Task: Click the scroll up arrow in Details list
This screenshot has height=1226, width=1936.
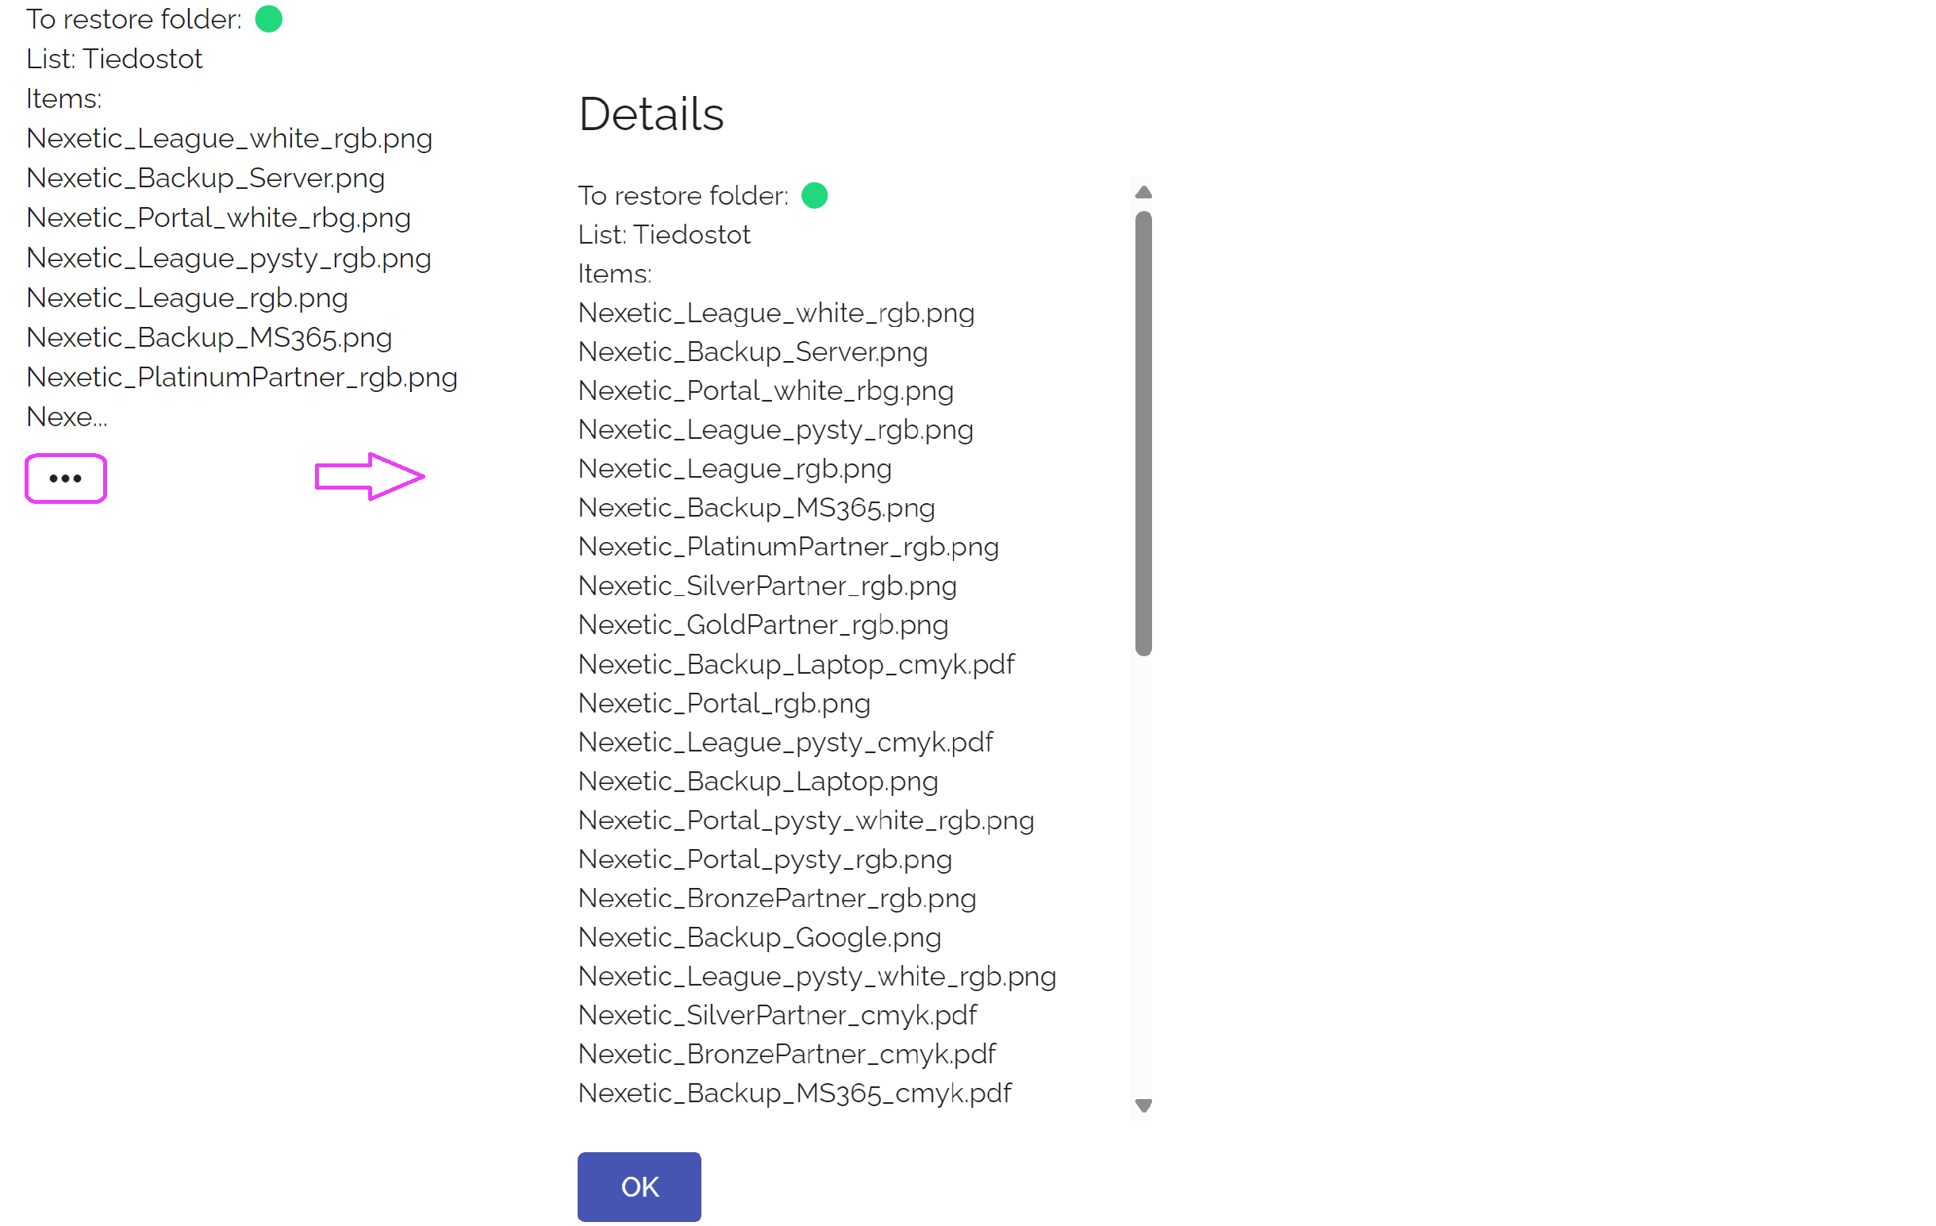Action: [1143, 193]
